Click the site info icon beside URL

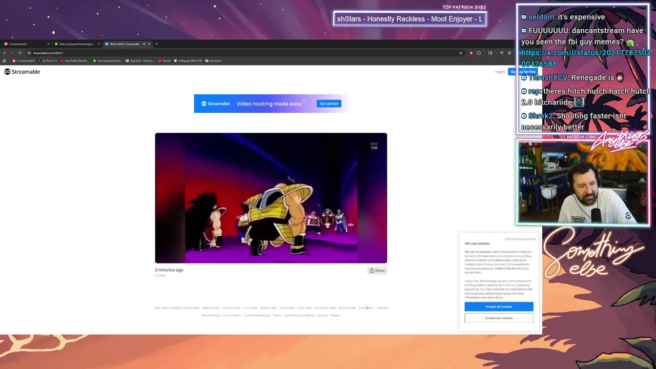click(29, 53)
